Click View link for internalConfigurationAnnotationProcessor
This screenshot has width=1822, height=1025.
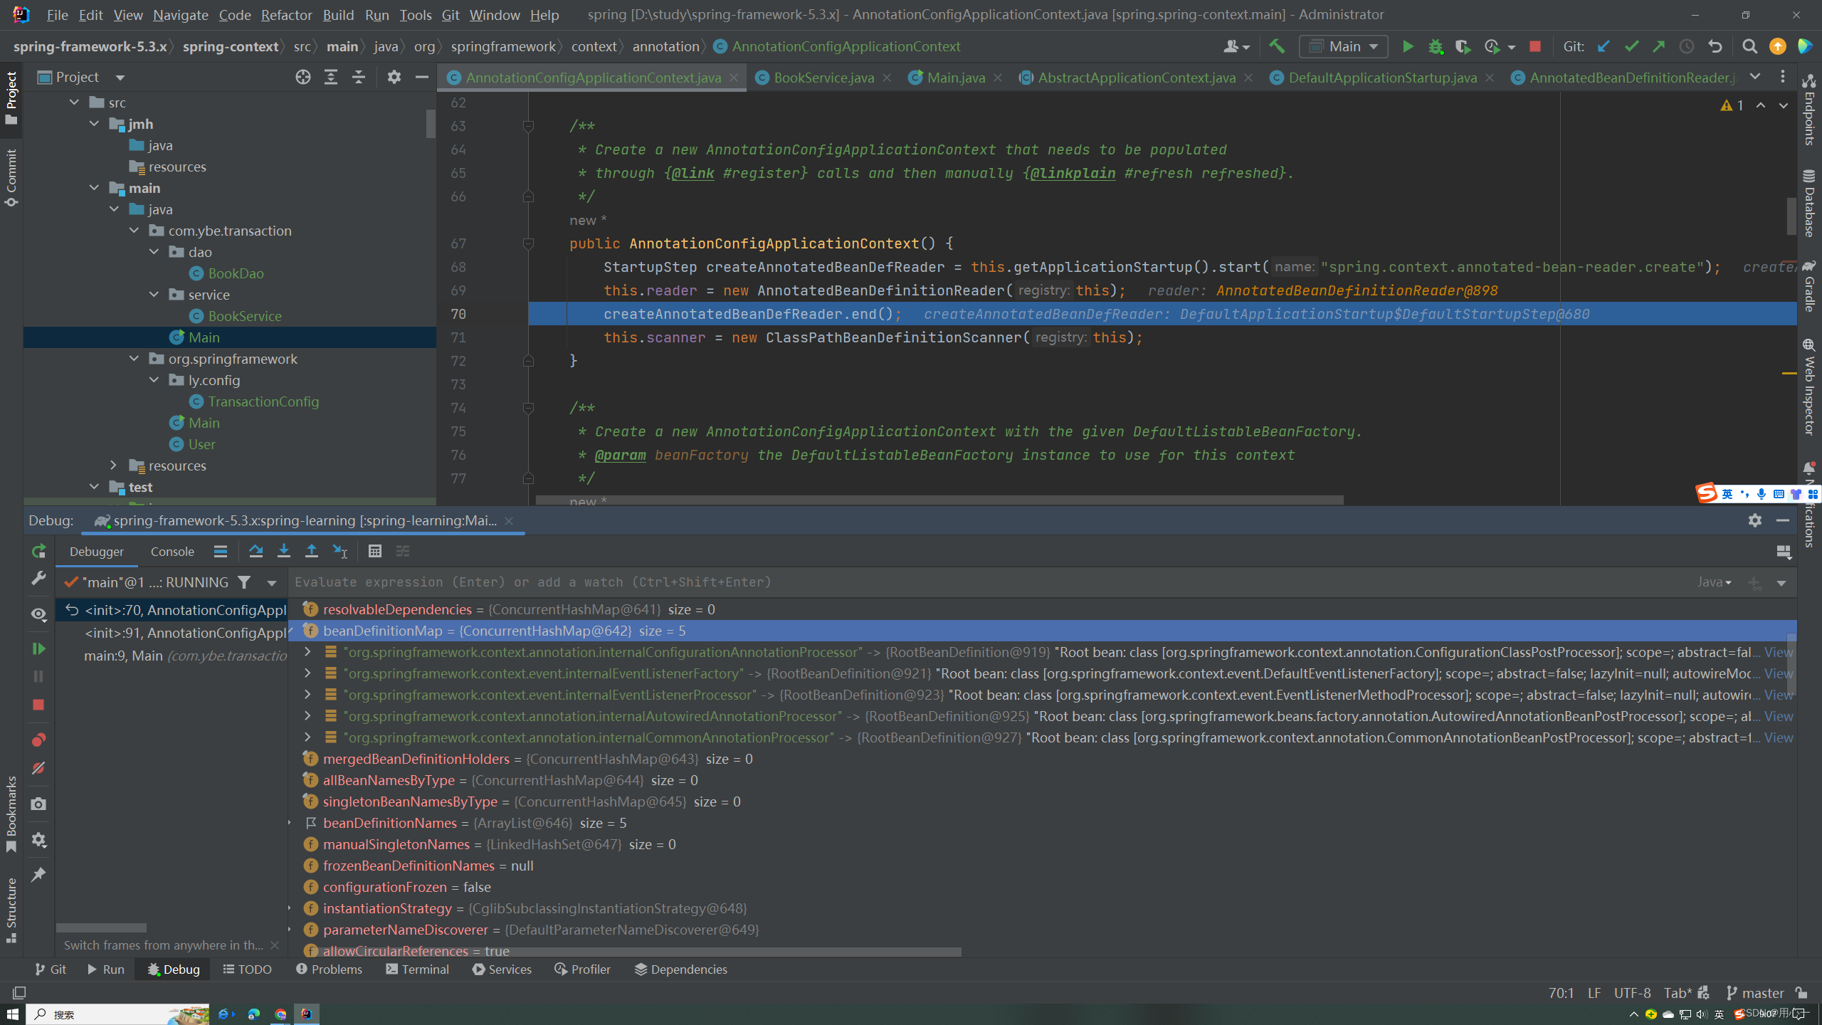click(x=1778, y=652)
